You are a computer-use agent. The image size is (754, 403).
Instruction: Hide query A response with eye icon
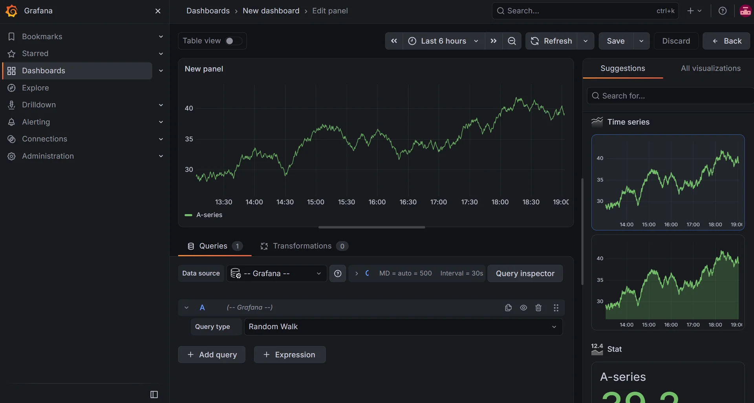[x=523, y=308]
